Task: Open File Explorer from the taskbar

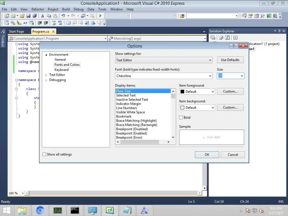Action: pyautogui.click(x=22, y=210)
